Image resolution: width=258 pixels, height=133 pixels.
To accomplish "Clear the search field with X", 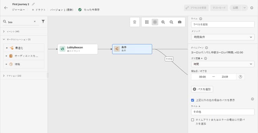I will [35, 22].
